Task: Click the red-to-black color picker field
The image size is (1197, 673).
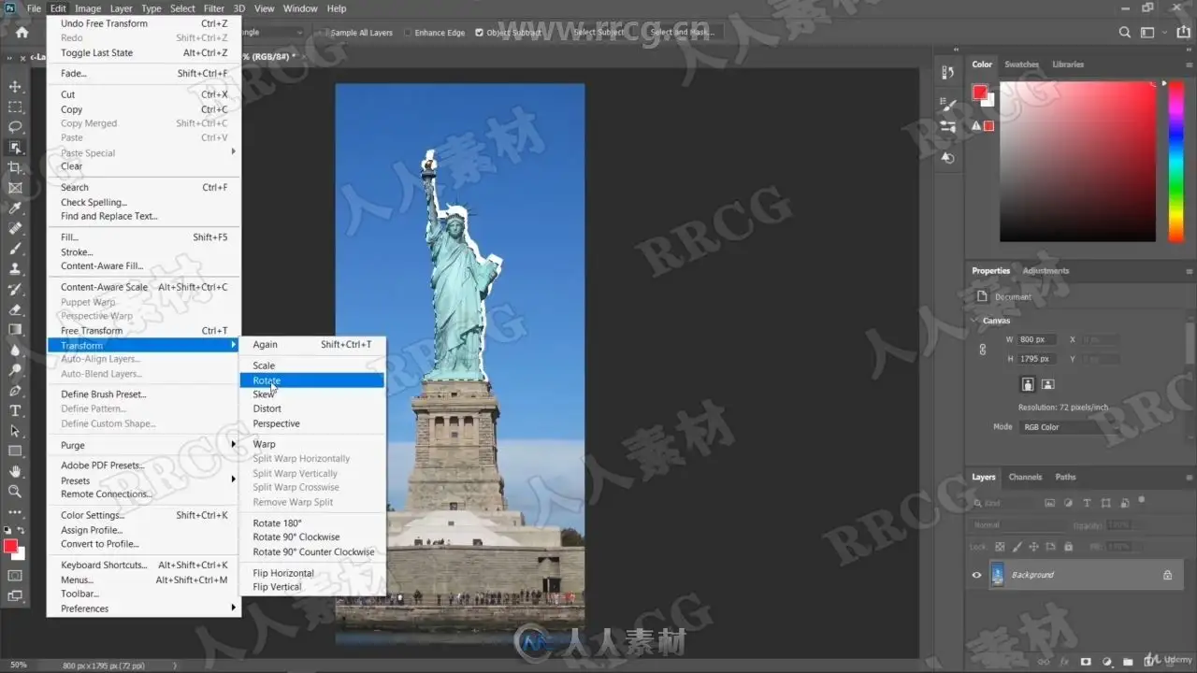Action: (1077, 161)
